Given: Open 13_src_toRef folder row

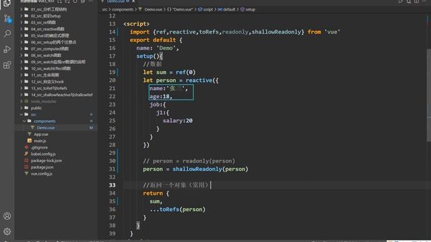Looking at the screenshot, I should tap(56, 88).
